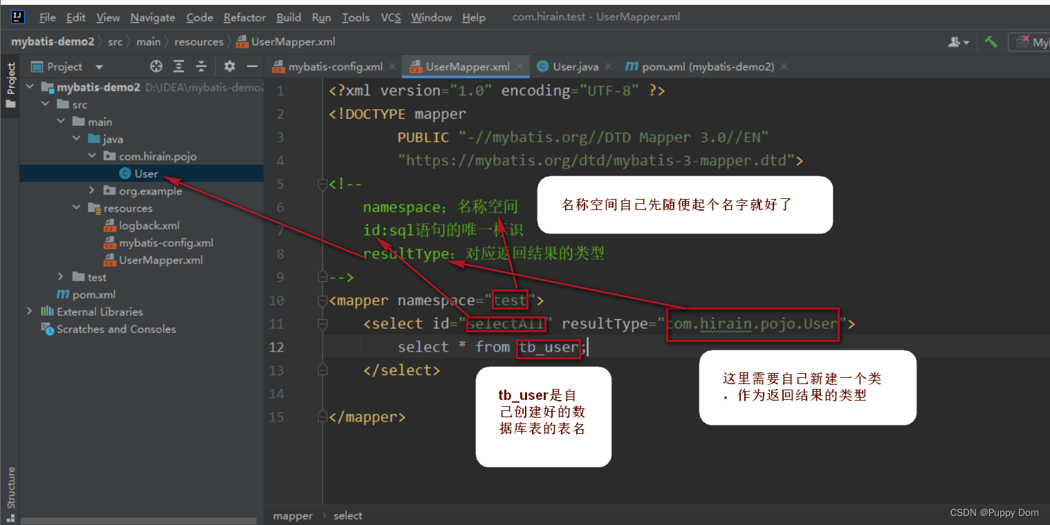Fold the mapper tag at line 10

click(x=322, y=300)
